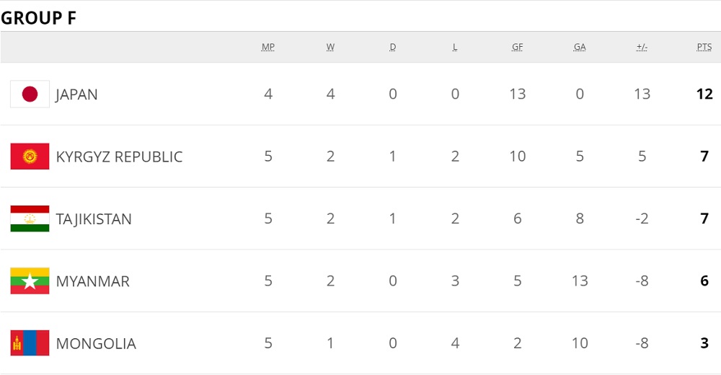The image size is (721, 375).
Task: Click Japan's 12 points value
Action: [x=704, y=94]
